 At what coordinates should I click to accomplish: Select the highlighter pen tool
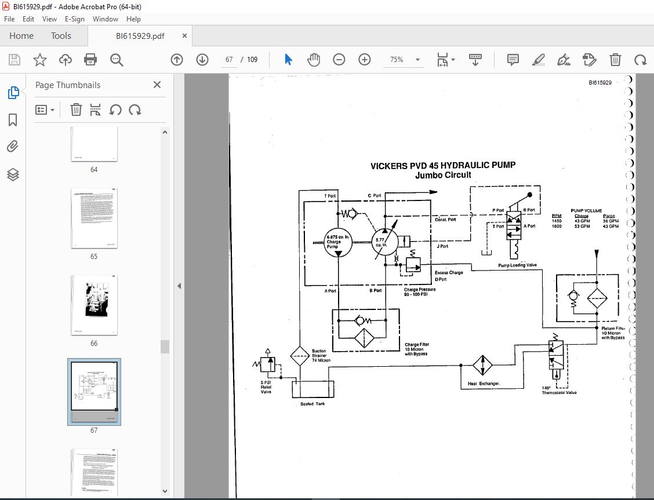click(539, 60)
